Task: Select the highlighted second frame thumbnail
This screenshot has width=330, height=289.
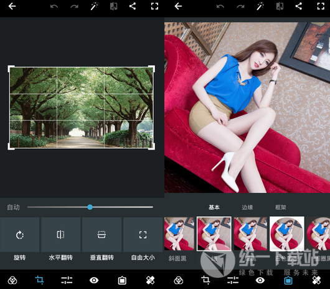Action: [x=214, y=234]
